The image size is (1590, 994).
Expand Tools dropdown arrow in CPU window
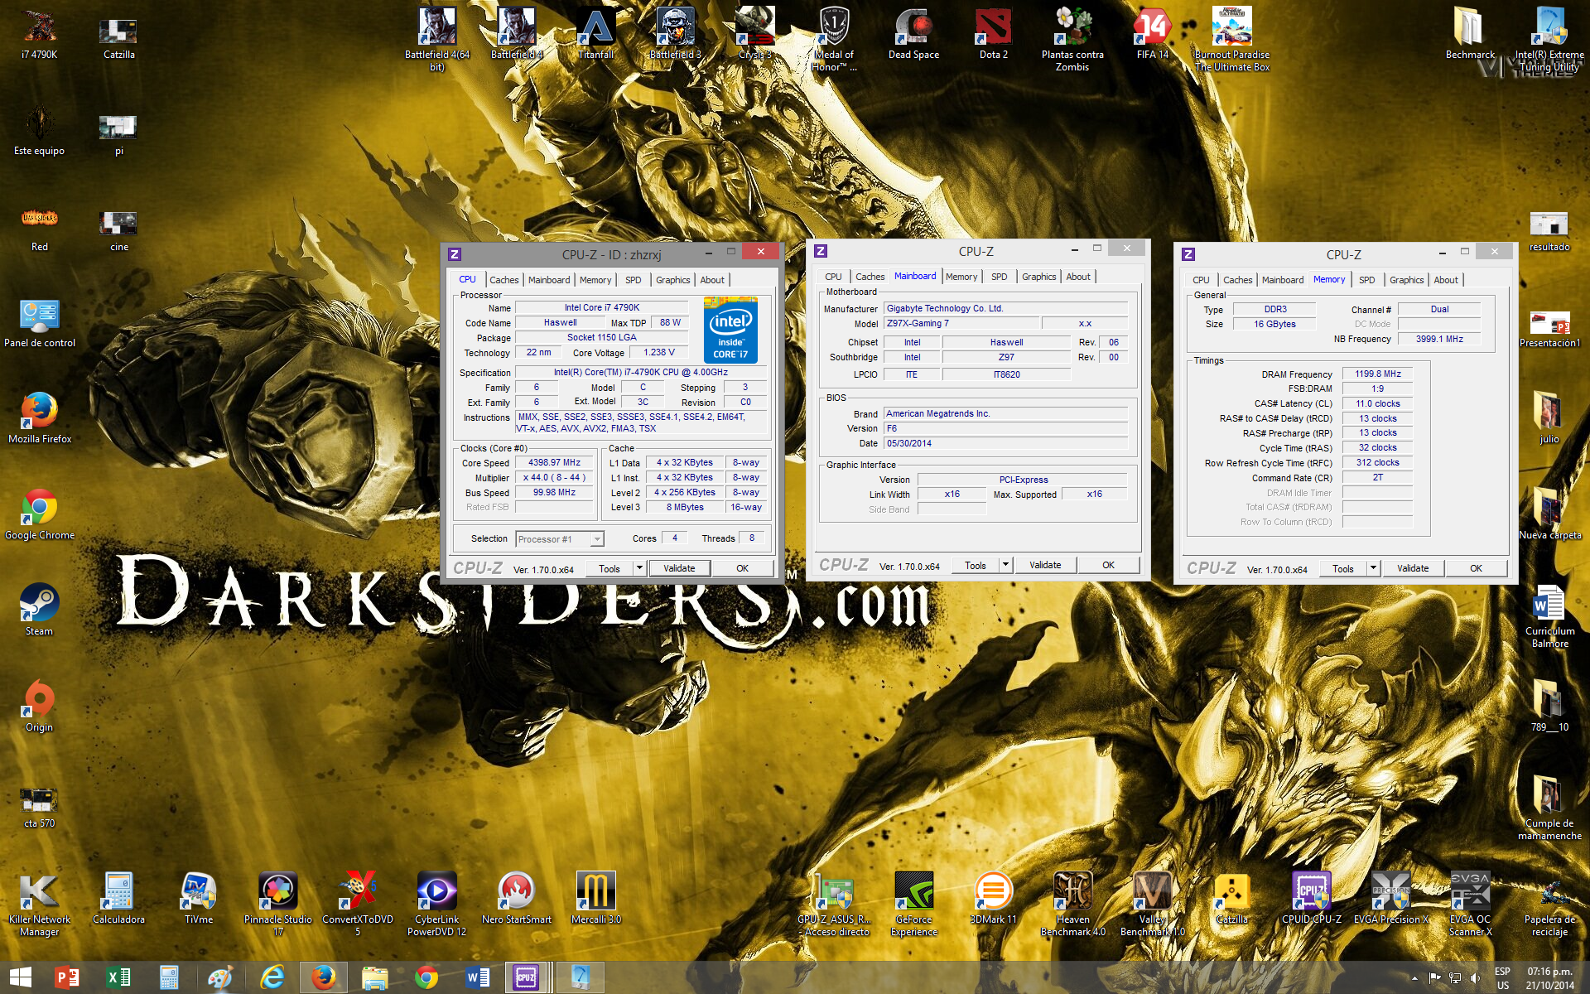(x=639, y=568)
